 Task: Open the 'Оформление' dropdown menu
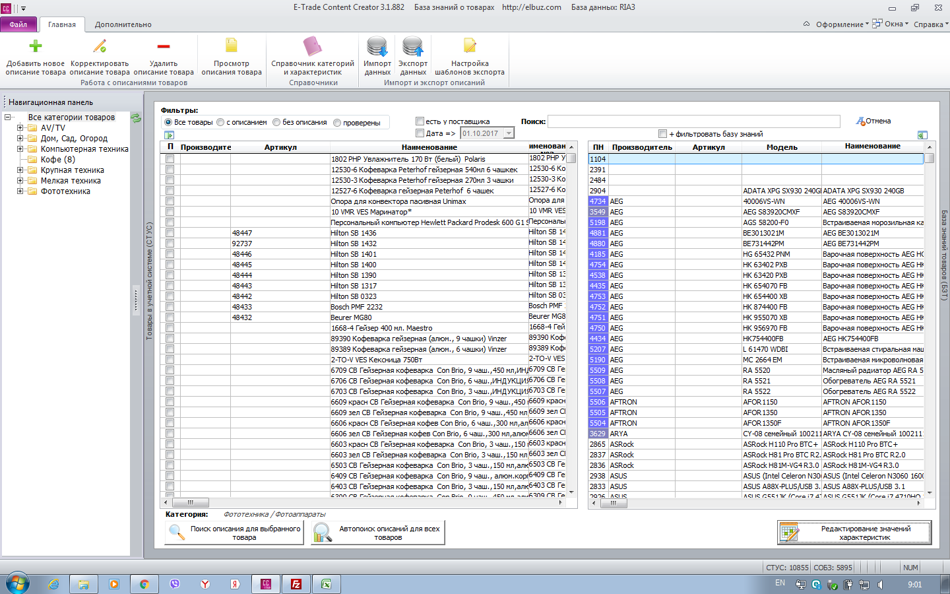point(842,24)
